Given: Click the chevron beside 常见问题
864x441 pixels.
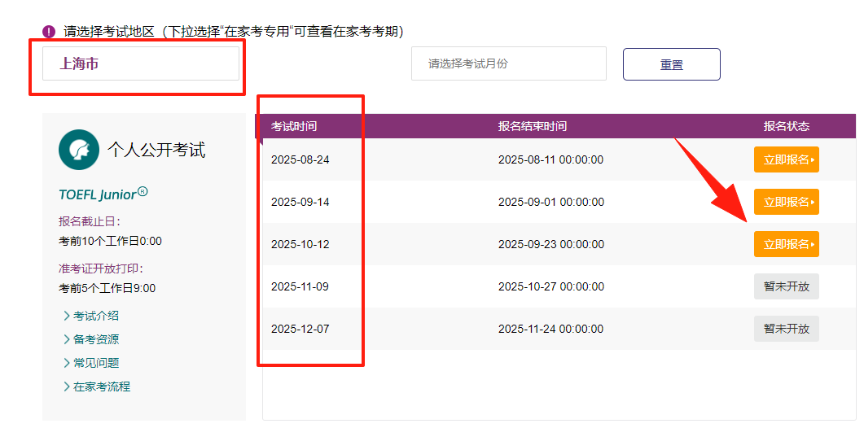Looking at the screenshot, I should point(67,364).
